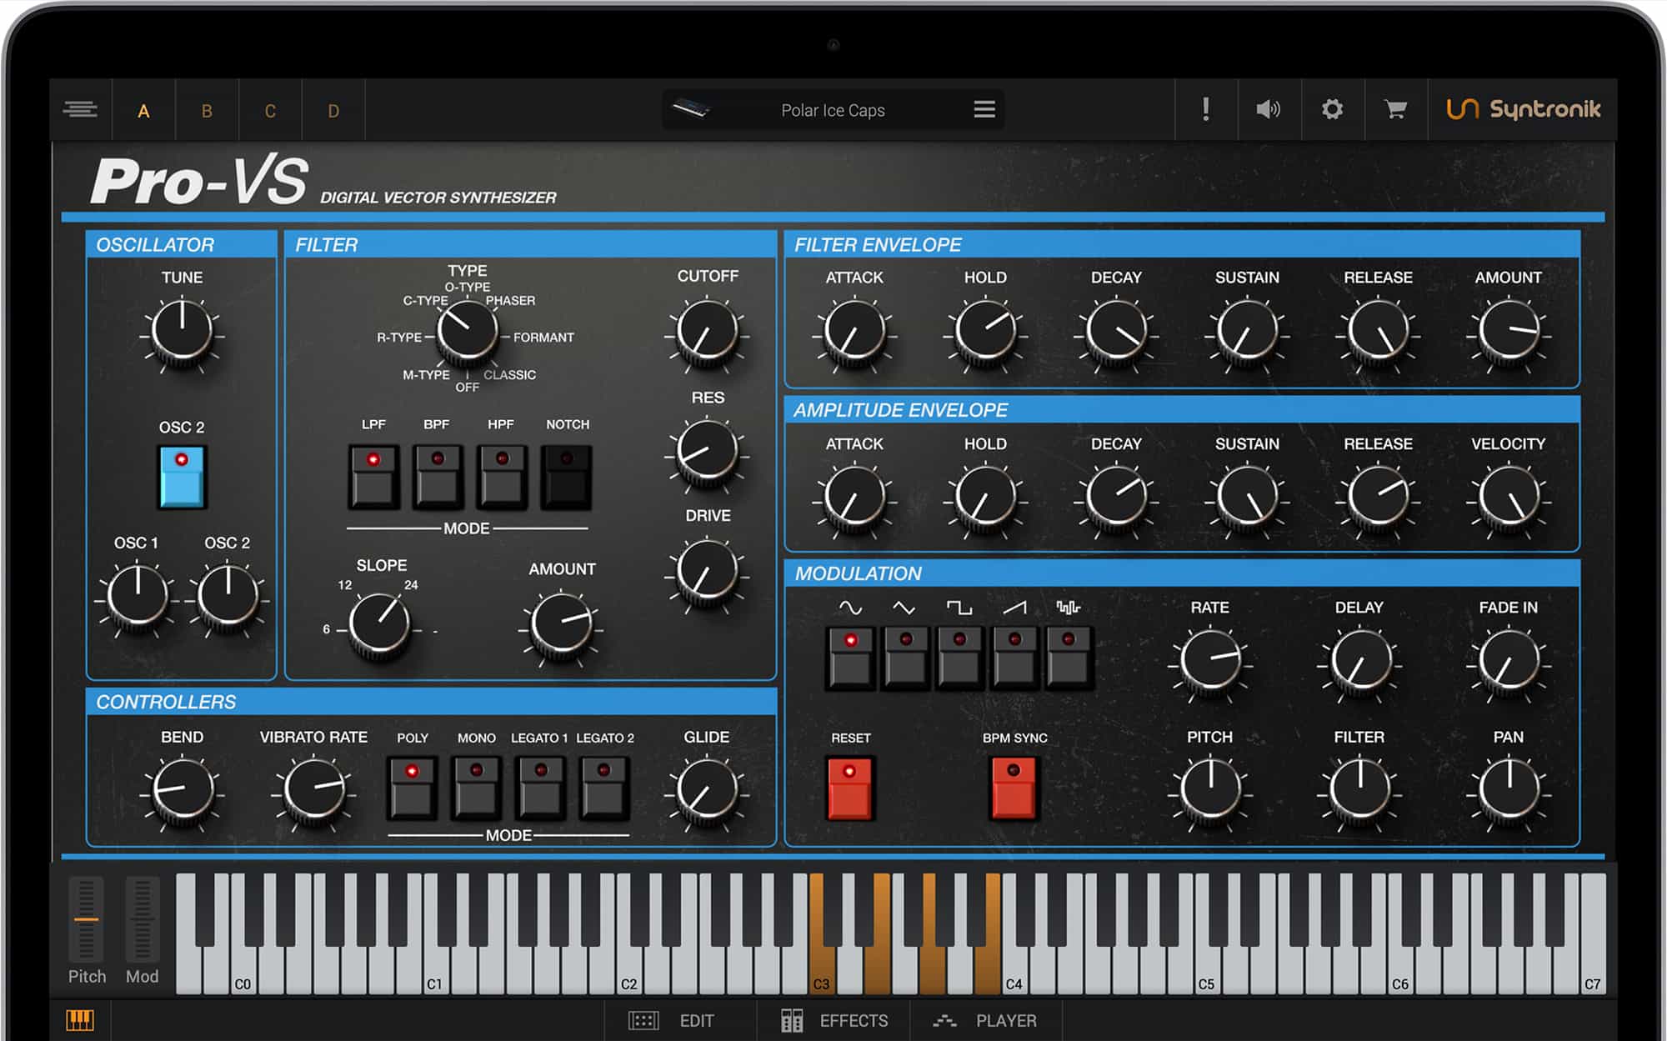Click the oscillator TUNE knob
Viewport: 1667px width, 1041px height.
pos(182,332)
